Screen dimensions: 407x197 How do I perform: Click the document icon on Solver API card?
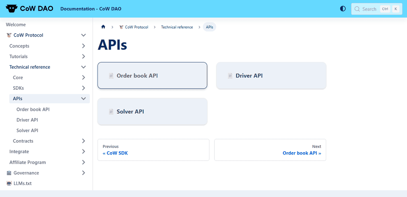point(111,112)
